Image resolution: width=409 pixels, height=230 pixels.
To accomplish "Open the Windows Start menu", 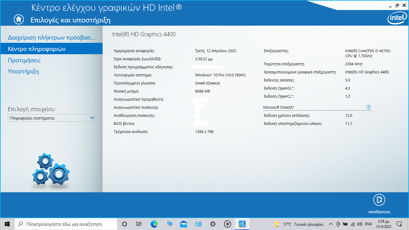I will coord(7,224).
